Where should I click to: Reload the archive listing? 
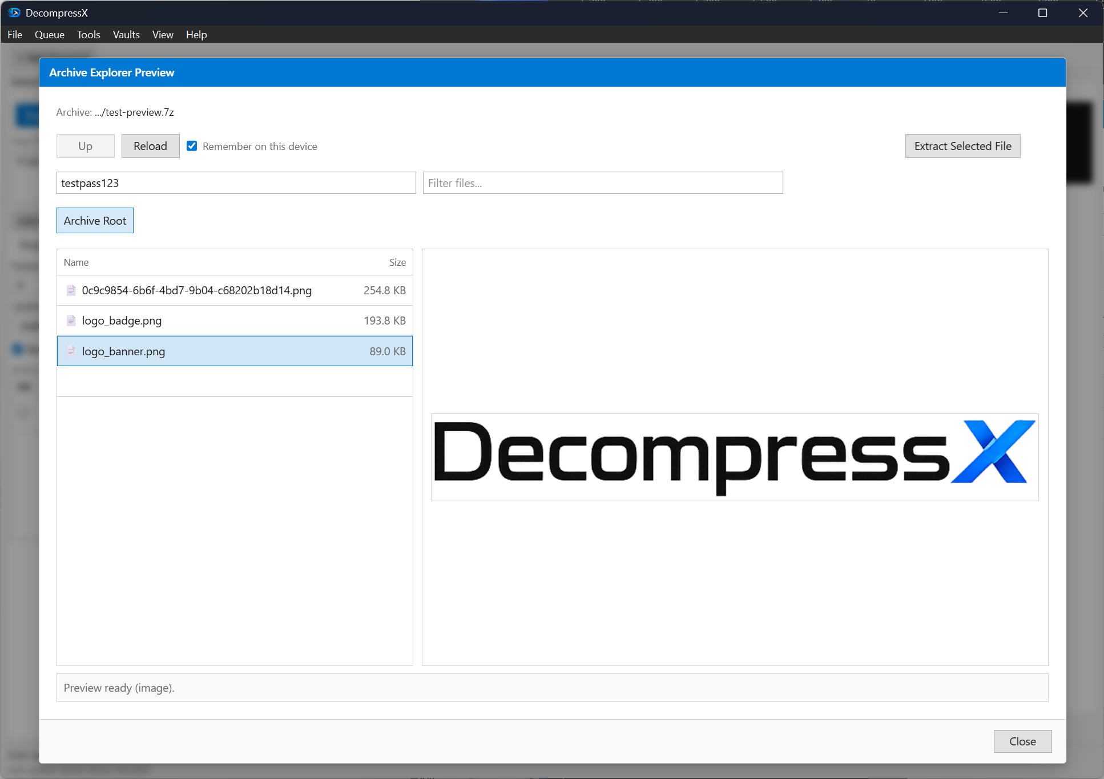pos(151,146)
